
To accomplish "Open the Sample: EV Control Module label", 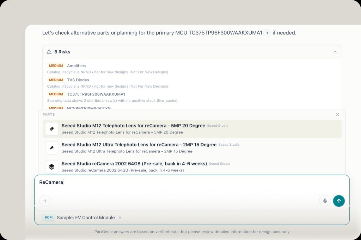I will (x=86, y=217).
